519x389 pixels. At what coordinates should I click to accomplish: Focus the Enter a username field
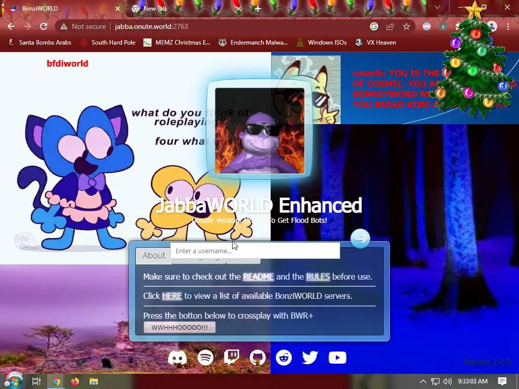pos(255,251)
